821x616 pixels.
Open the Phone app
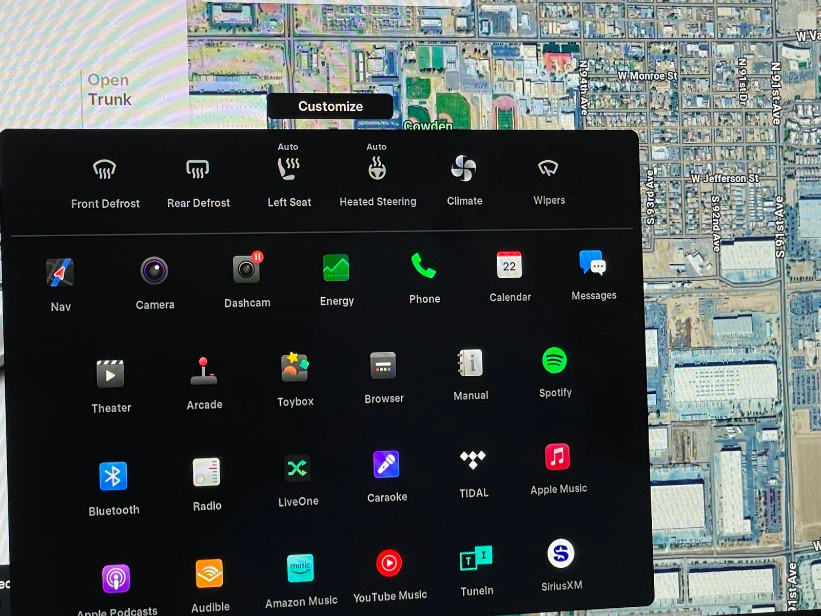pos(424,265)
